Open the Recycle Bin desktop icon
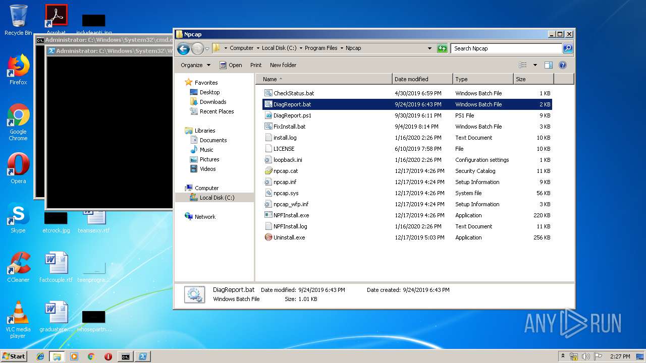Image resolution: width=646 pixels, height=363 pixels. (x=18, y=20)
